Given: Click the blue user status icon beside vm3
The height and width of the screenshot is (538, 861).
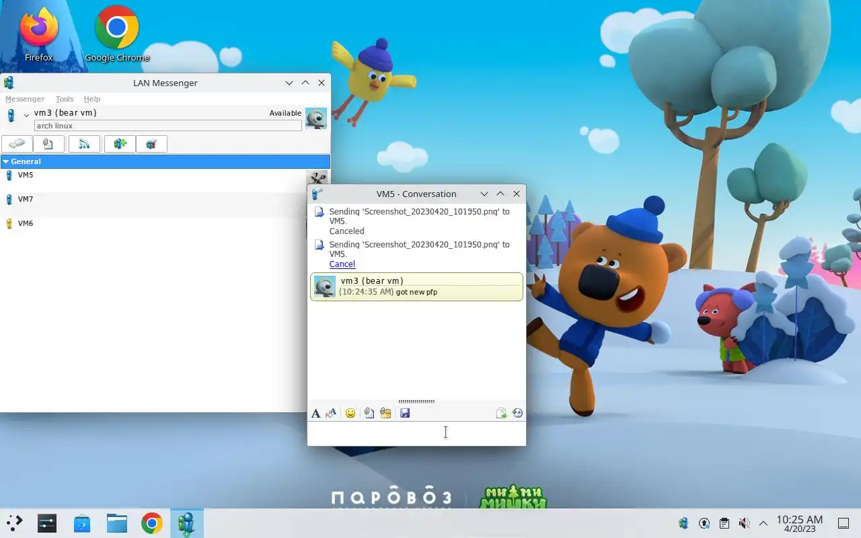Looking at the screenshot, I should click(x=11, y=116).
